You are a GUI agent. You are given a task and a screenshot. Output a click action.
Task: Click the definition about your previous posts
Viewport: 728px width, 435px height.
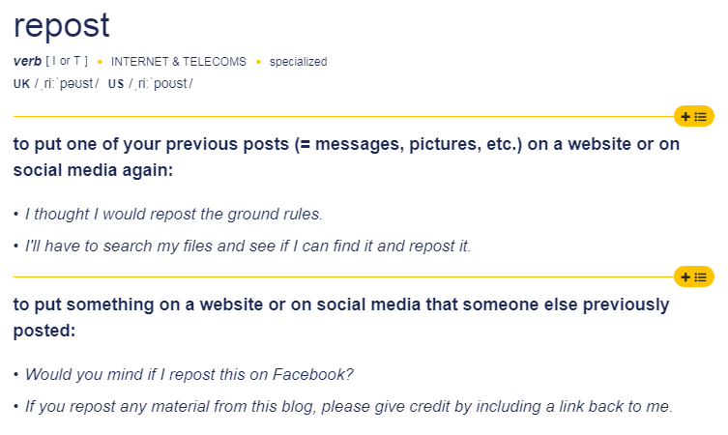pos(346,157)
